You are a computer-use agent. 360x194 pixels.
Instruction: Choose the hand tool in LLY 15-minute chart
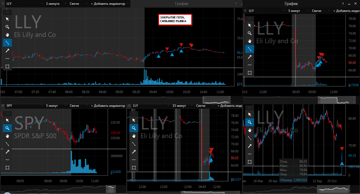(134, 136)
